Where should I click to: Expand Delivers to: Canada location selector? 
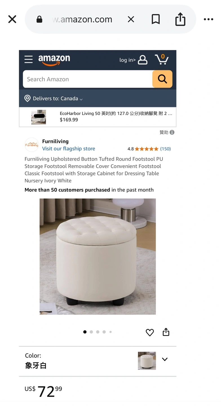click(54, 98)
